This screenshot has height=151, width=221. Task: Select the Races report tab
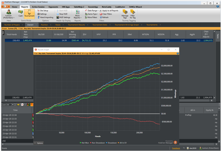[x=58, y=25]
